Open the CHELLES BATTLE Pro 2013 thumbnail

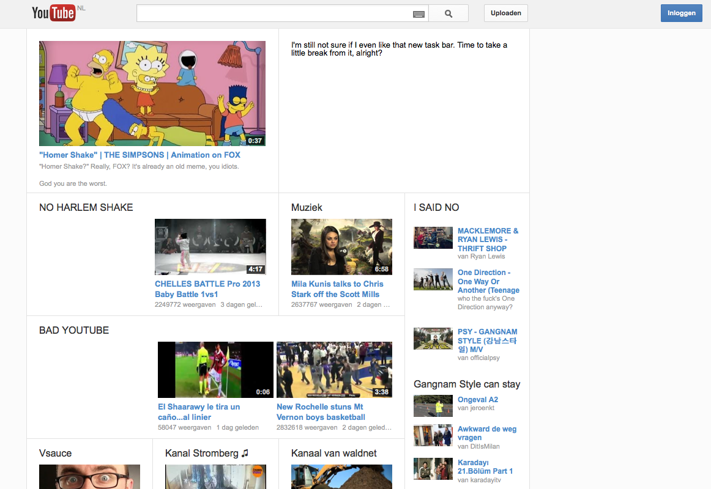tap(210, 247)
